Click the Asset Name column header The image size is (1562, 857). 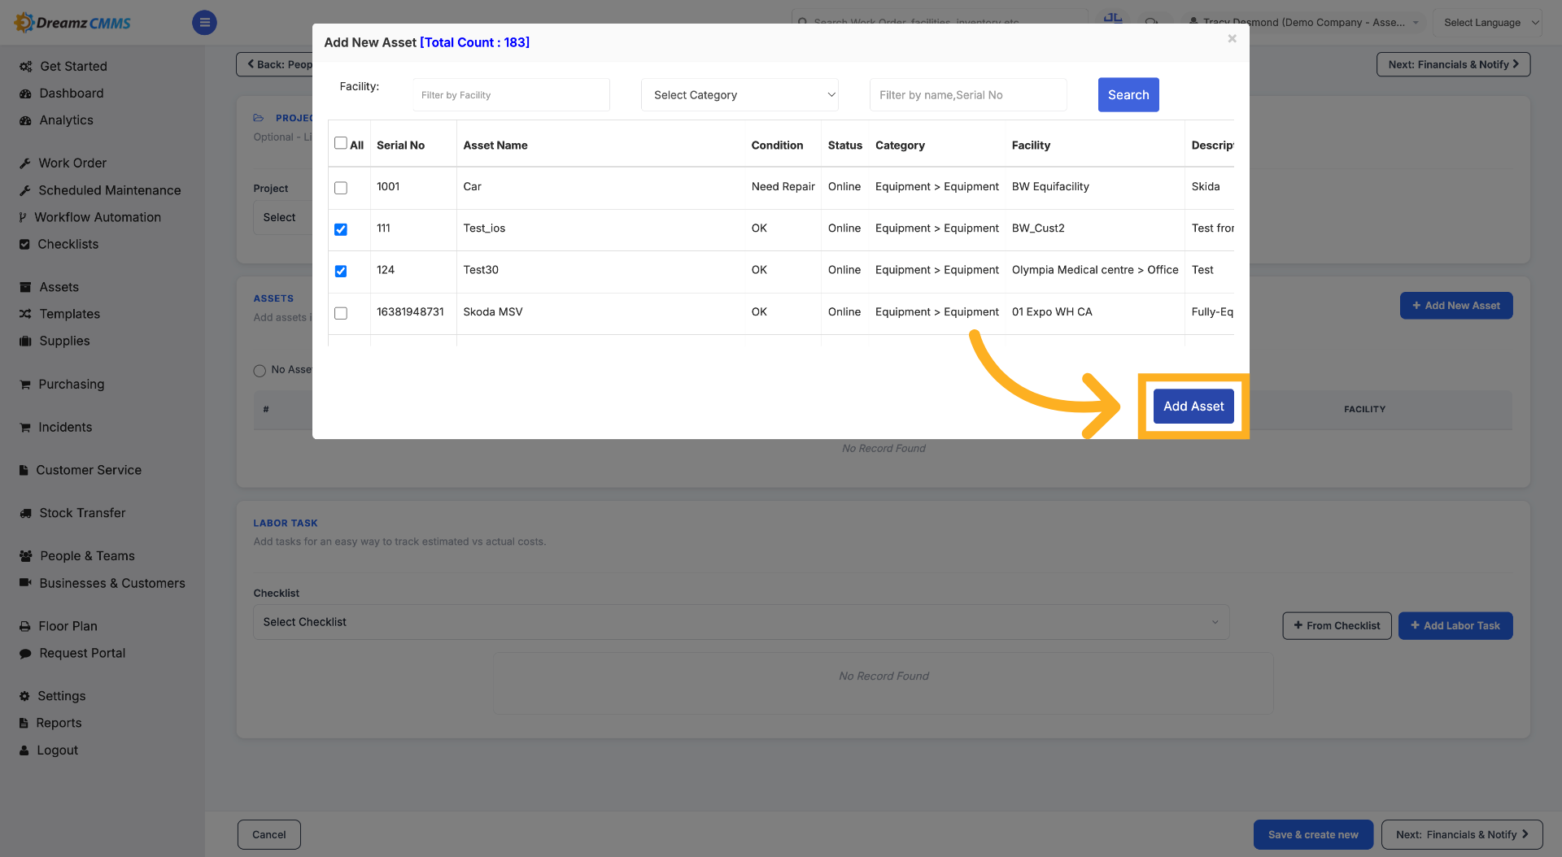(x=495, y=146)
